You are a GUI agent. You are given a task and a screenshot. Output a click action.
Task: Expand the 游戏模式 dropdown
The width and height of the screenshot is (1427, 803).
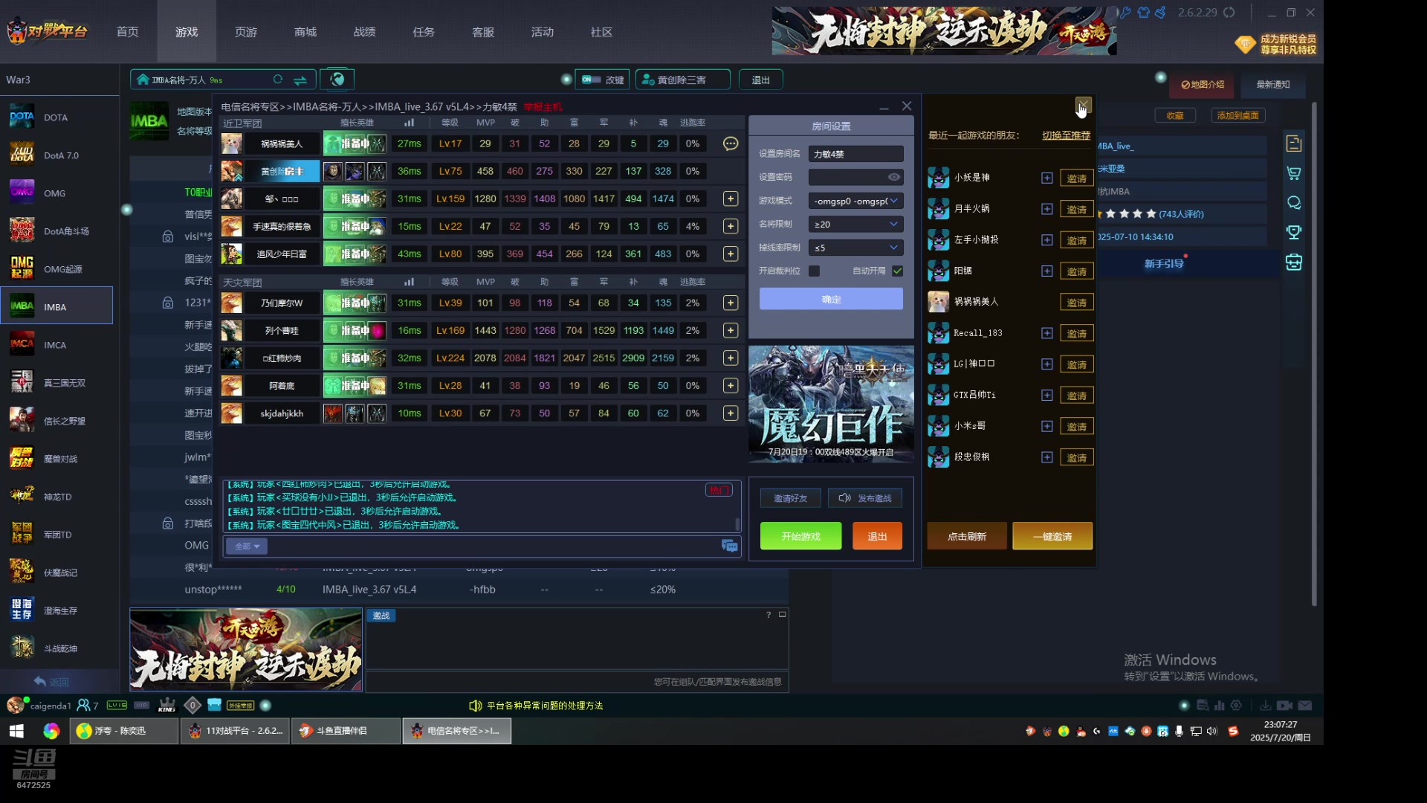855,201
